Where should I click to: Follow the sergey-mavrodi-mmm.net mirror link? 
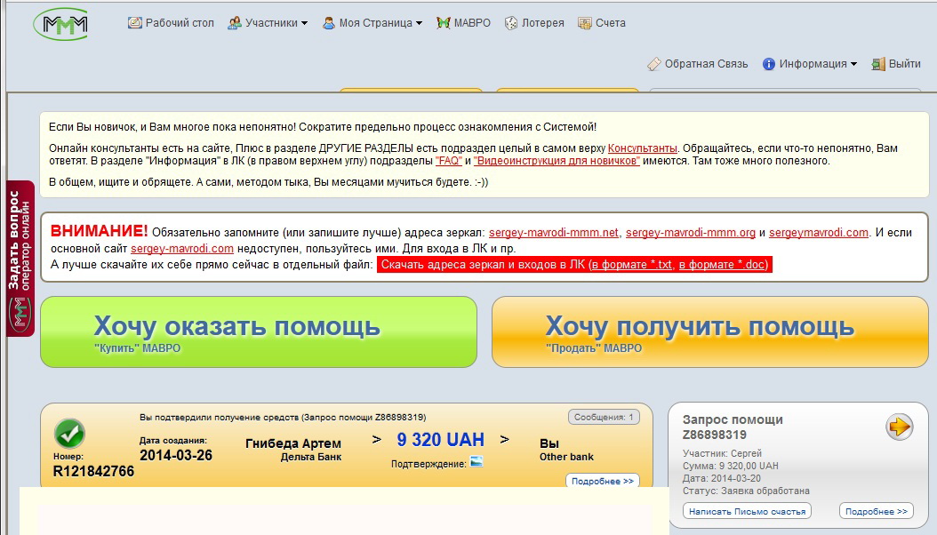[x=553, y=232]
